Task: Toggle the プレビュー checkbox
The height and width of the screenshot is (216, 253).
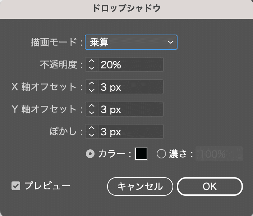Action: (x=16, y=186)
